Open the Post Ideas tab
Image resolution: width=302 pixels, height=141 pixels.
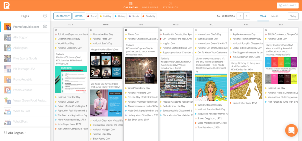coord(150,5)
